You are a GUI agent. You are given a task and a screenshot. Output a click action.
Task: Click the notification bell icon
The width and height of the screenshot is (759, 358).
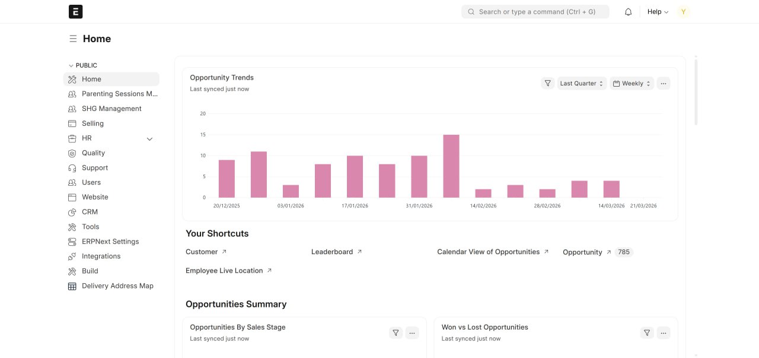[628, 12]
